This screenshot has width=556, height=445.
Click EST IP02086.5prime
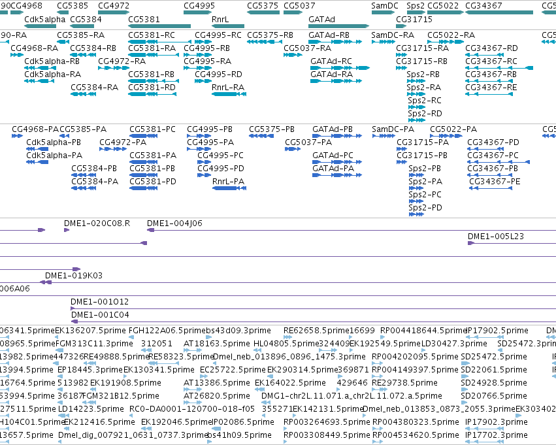pyautogui.click(x=243, y=423)
